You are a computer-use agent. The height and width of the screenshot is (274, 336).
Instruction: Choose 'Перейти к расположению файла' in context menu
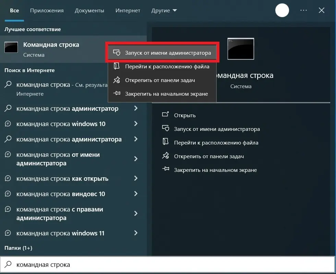(167, 67)
